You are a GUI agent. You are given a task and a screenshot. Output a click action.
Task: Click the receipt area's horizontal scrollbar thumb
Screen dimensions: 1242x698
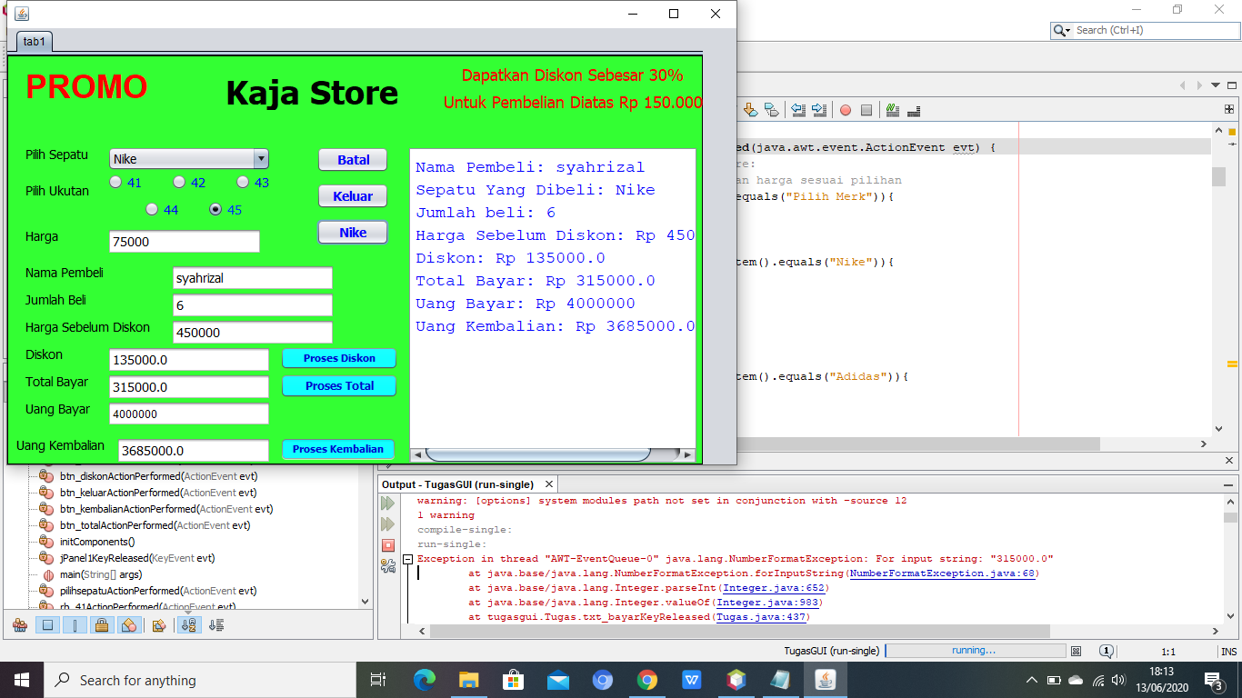(537, 454)
